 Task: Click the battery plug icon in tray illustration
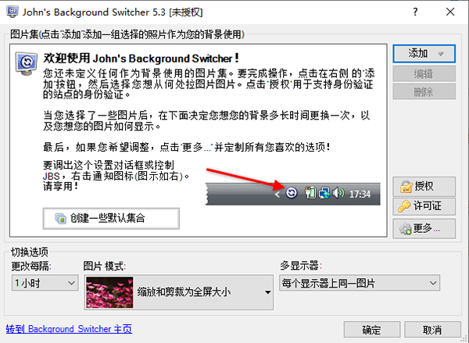pos(310,193)
